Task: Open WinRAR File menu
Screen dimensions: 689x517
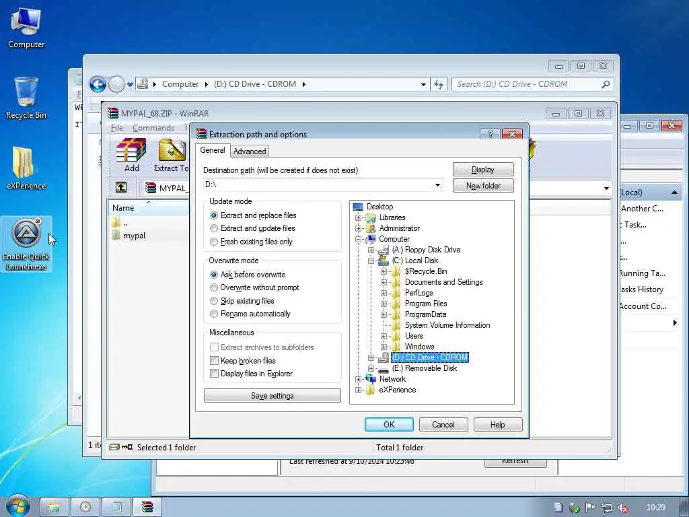Action: pos(117,128)
